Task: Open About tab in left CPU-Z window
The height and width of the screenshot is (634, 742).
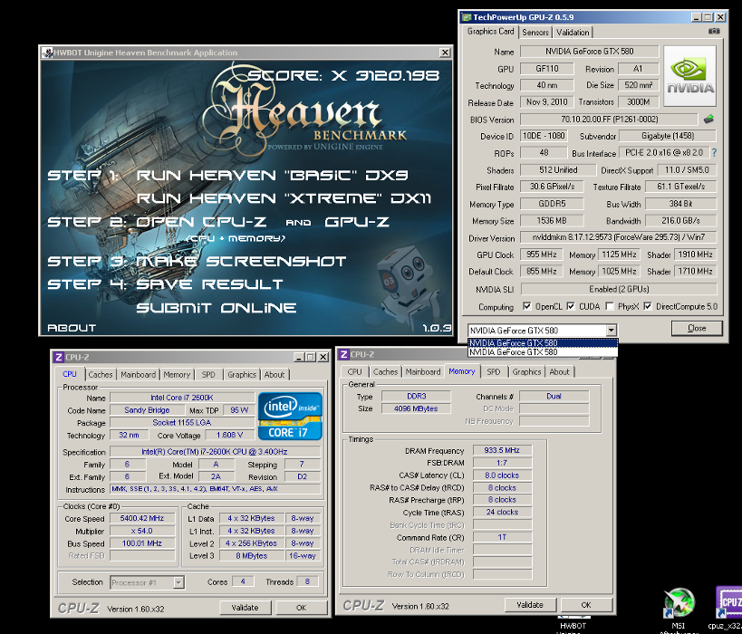Action: click(x=274, y=374)
